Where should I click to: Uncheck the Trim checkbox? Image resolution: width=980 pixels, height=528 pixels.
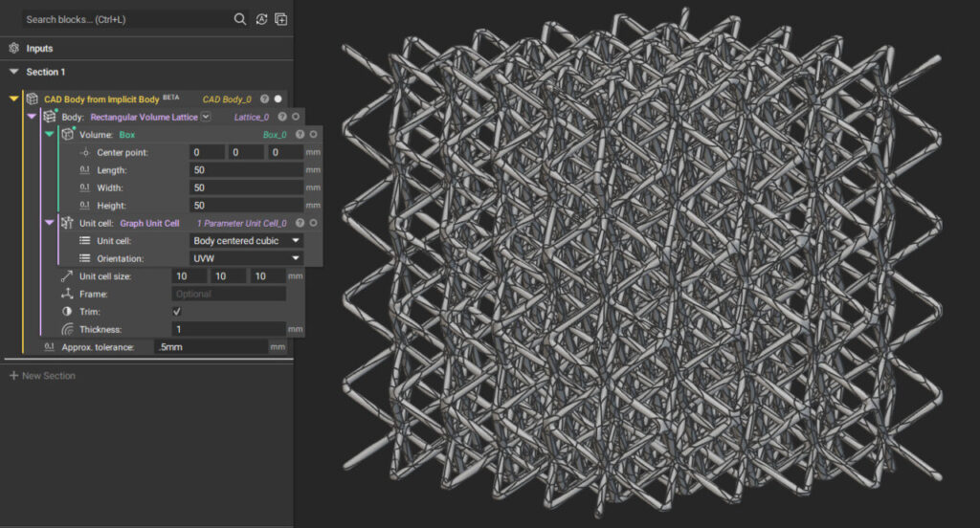coord(177,311)
